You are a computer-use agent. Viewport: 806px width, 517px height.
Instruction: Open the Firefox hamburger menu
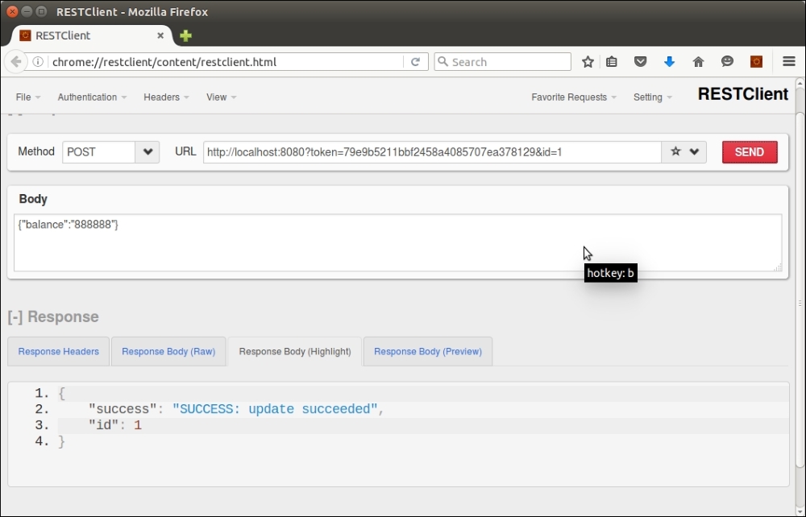(789, 62)
